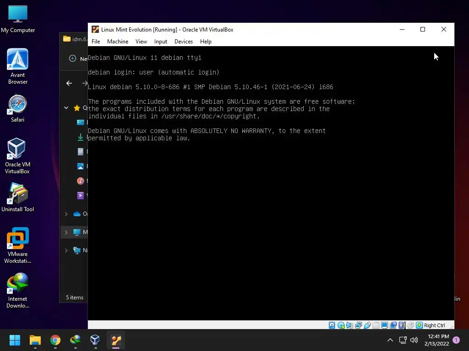
Task: Select OneDrive cloud icon in File Explorer
Action: [x=77, y=214]
